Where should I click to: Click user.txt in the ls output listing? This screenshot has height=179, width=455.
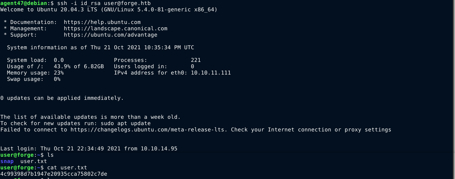[x=33, y=161]
